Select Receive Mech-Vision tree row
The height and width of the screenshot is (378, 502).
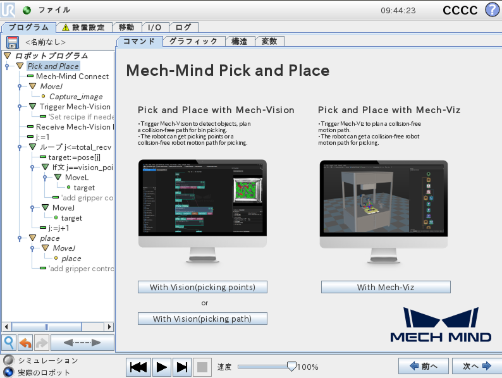pos(70,127)
